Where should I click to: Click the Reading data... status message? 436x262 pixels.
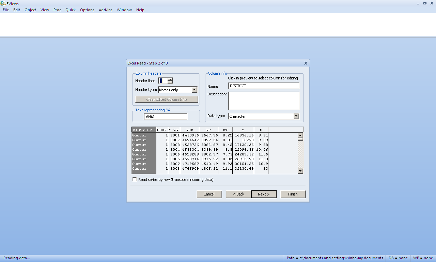pyautogui.click(x=17, y=258)
